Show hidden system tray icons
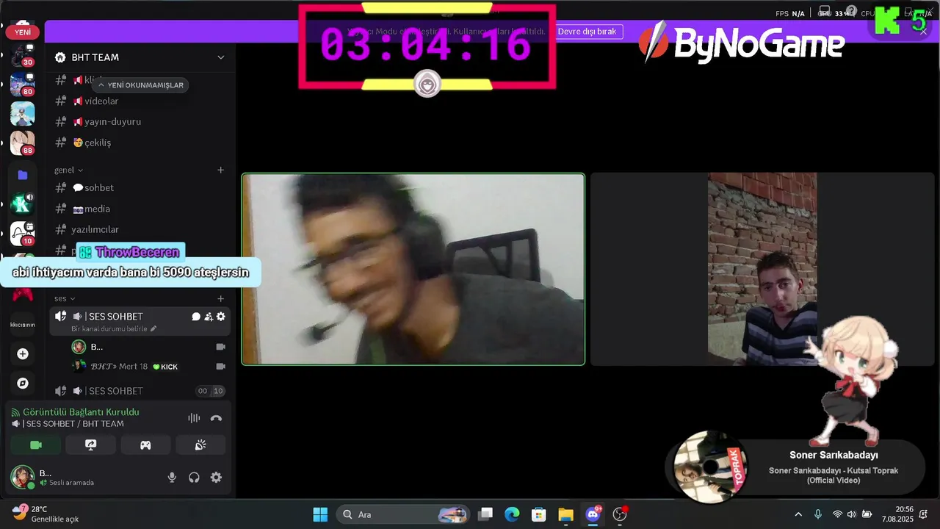 [x=798, y=514]
